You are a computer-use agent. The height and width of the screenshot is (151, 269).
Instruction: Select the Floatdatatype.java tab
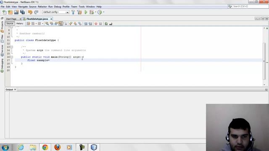click(x=37, y=19)
